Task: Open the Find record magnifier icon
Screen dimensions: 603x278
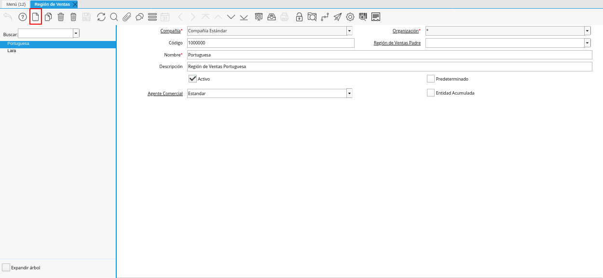Action: pyautogui.click(x=114, y=17)
